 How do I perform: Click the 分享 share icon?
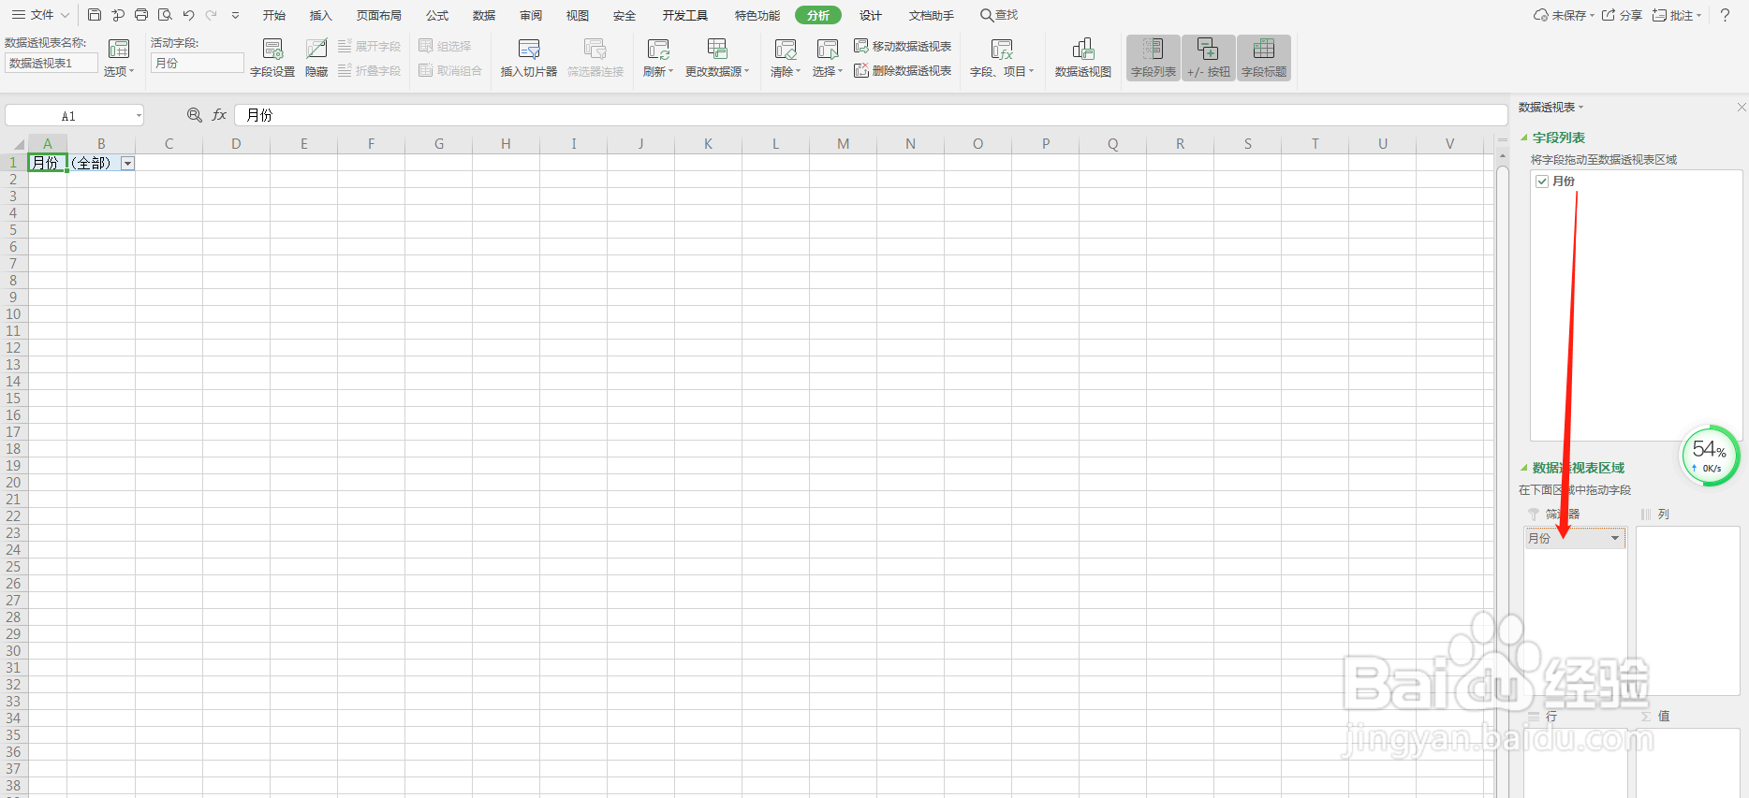1609,15
